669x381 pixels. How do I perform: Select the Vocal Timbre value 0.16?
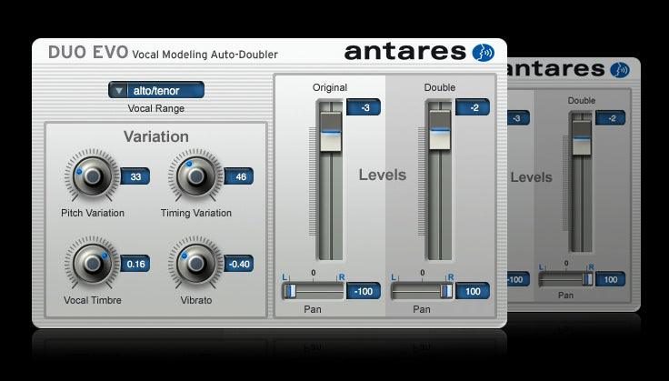point(135,264)
